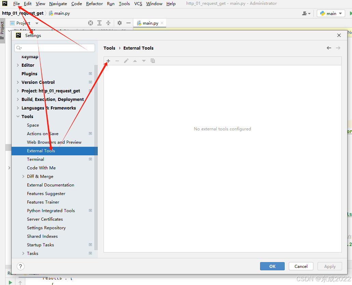Expand the Editor settings node
Image resolution: width=352 pixels, height=285 pixels.
click(18, 65)
